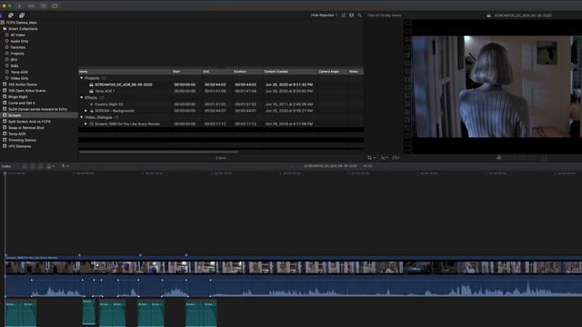Select the Temp ADR 1 project row
The width and height of the screenshot is (582, 327).
pyautogui.click(x=221, y=91)
